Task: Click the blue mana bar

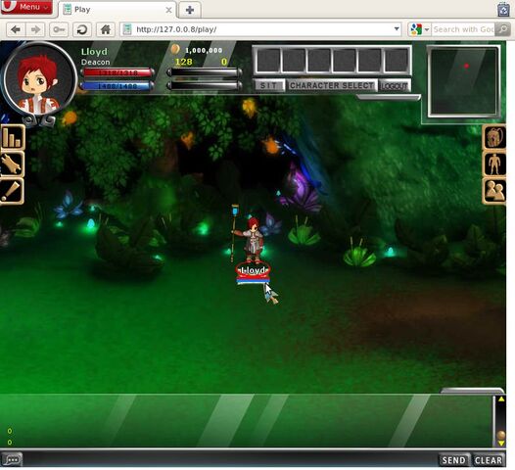Action: tap(117, 86)
